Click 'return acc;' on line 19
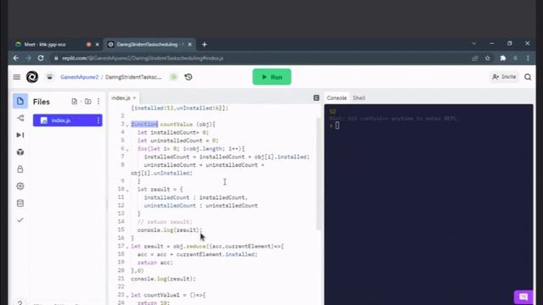 (x=154, y=263)
